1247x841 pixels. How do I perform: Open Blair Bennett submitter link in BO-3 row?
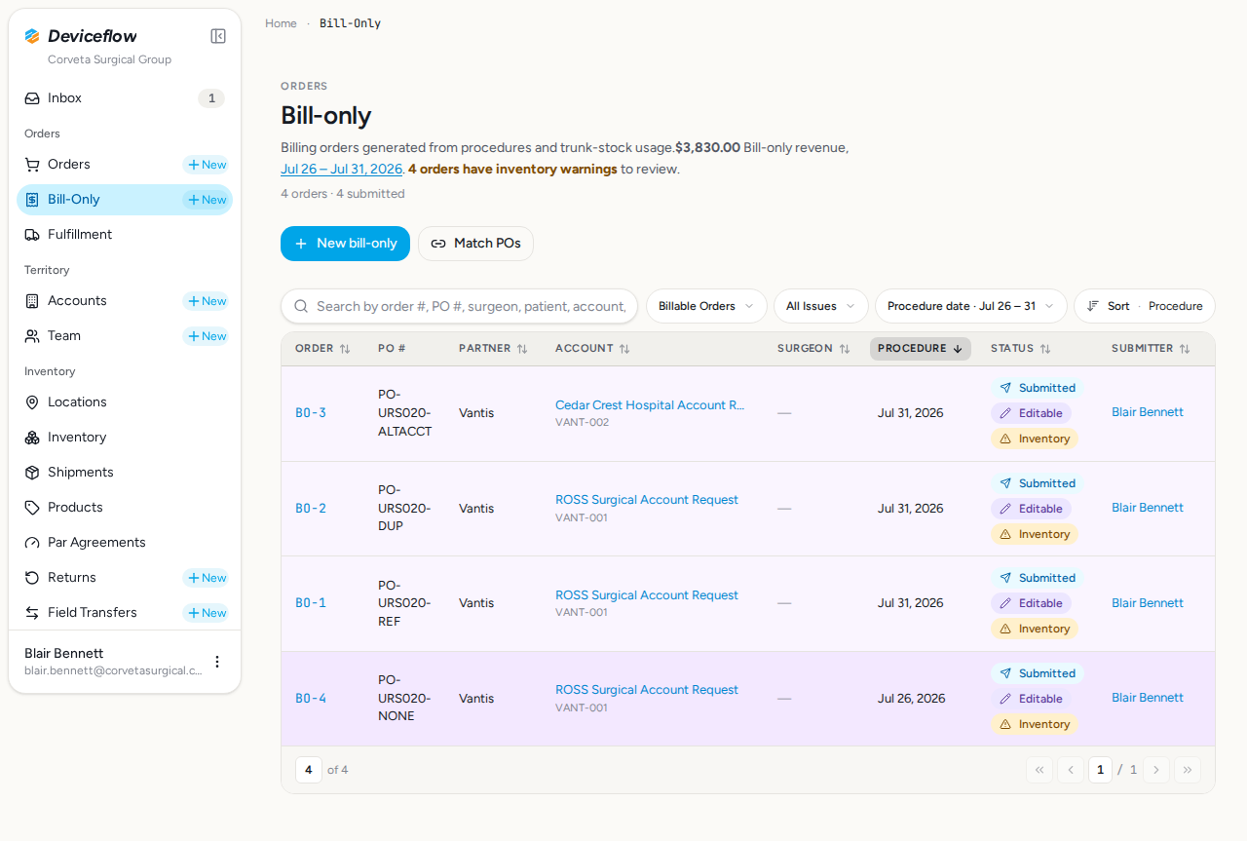pyautogui.click(x=1148, y=412)
